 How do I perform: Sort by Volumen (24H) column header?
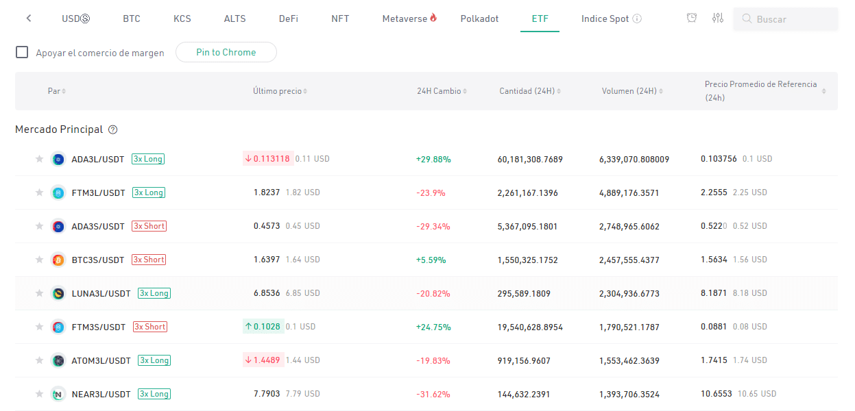coord(631,91)
